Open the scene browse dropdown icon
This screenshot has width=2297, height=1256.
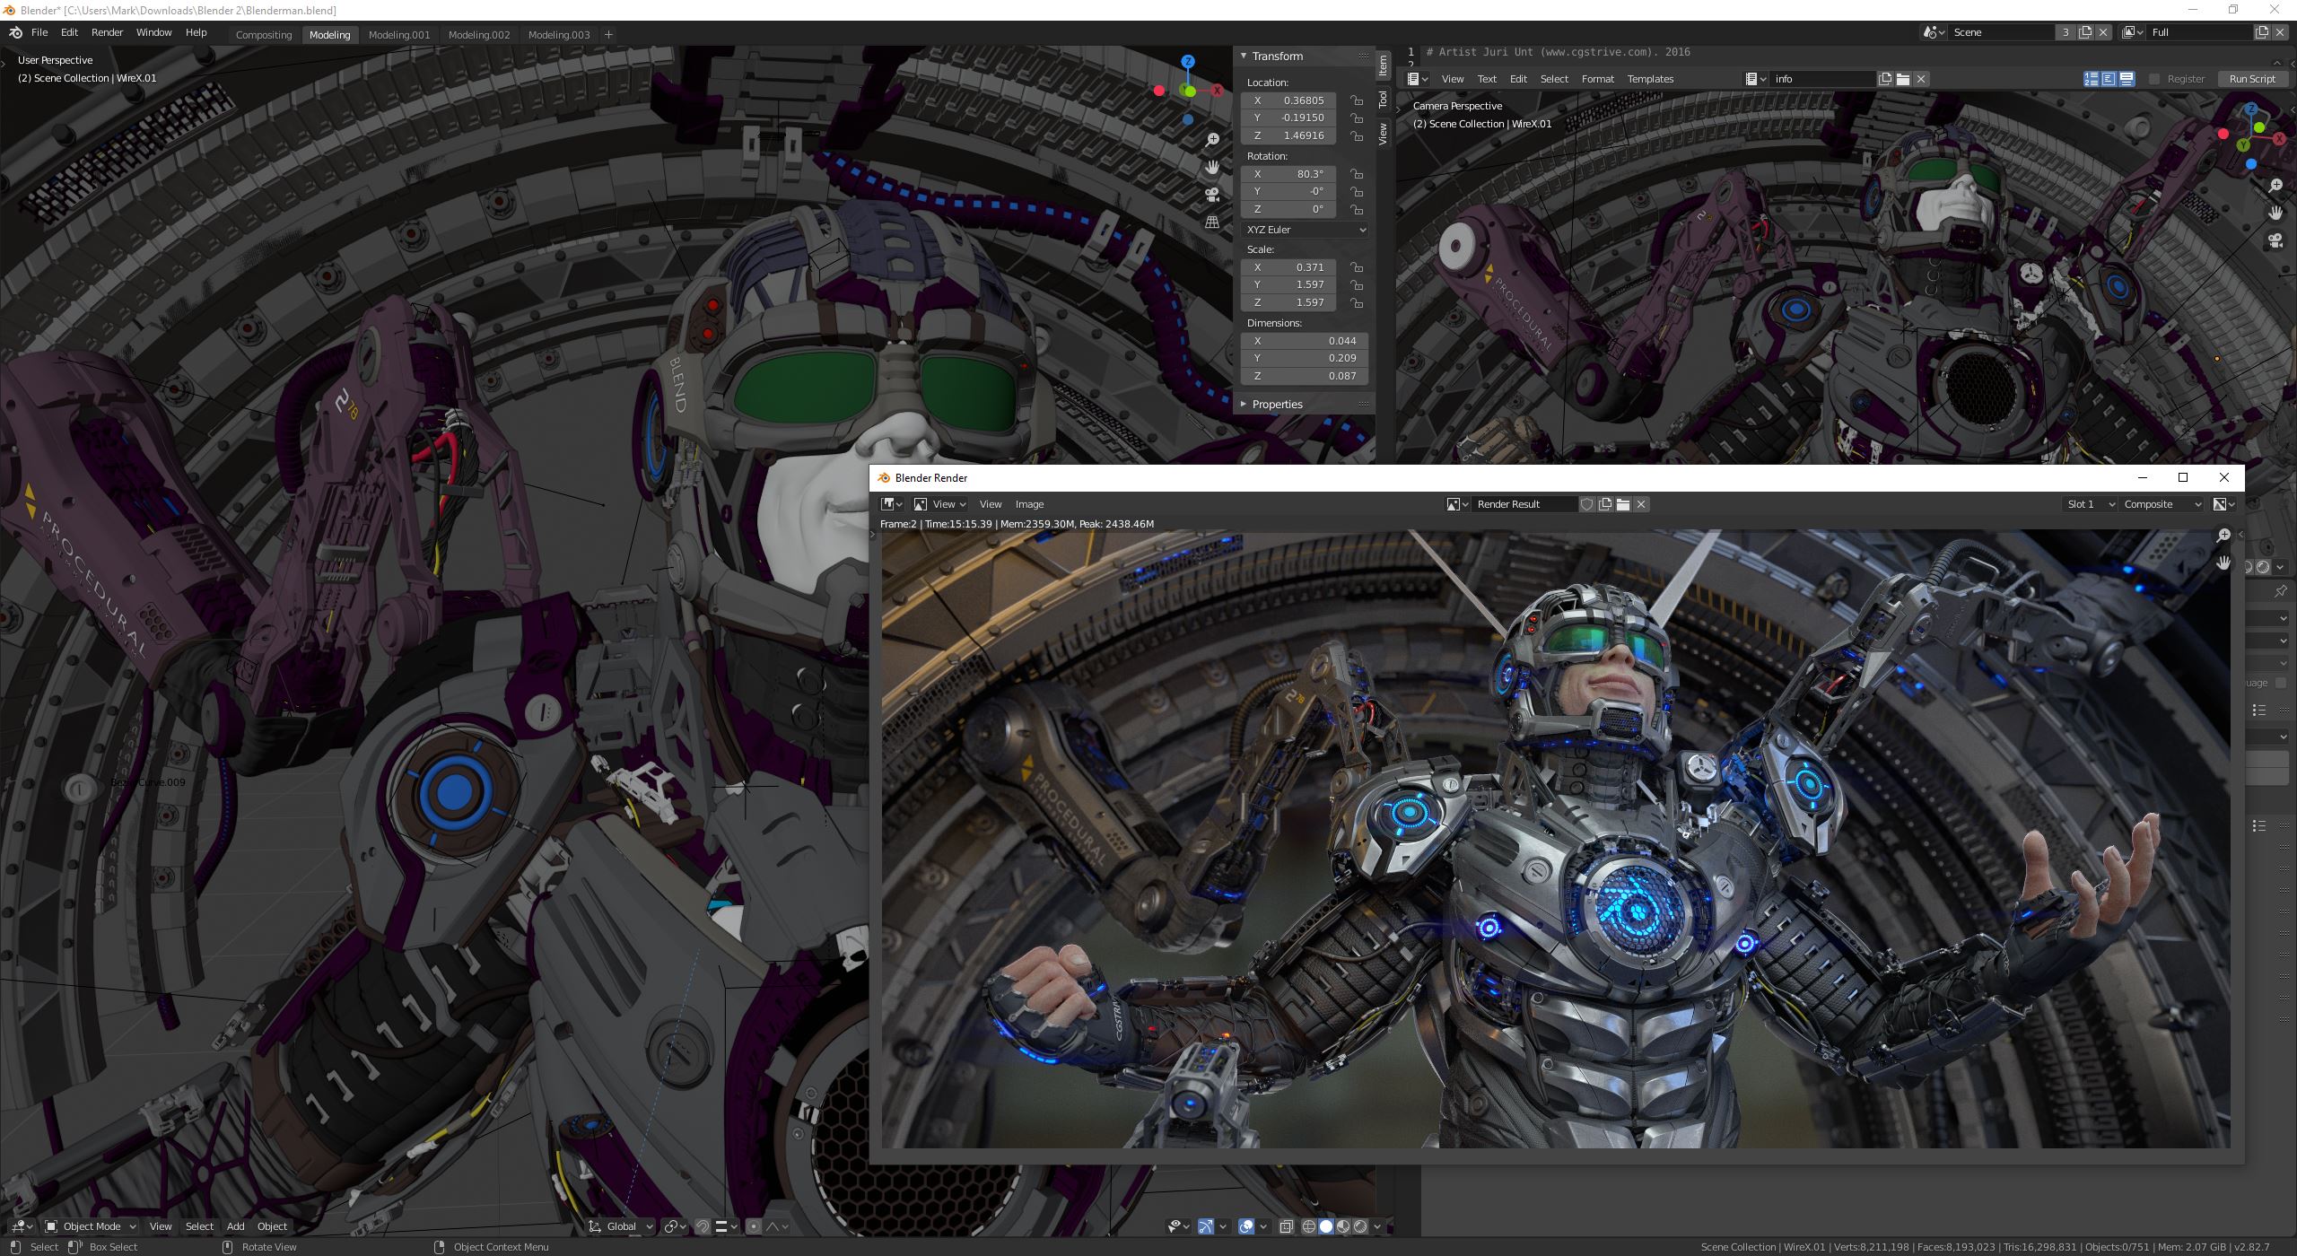[1935, 32]
